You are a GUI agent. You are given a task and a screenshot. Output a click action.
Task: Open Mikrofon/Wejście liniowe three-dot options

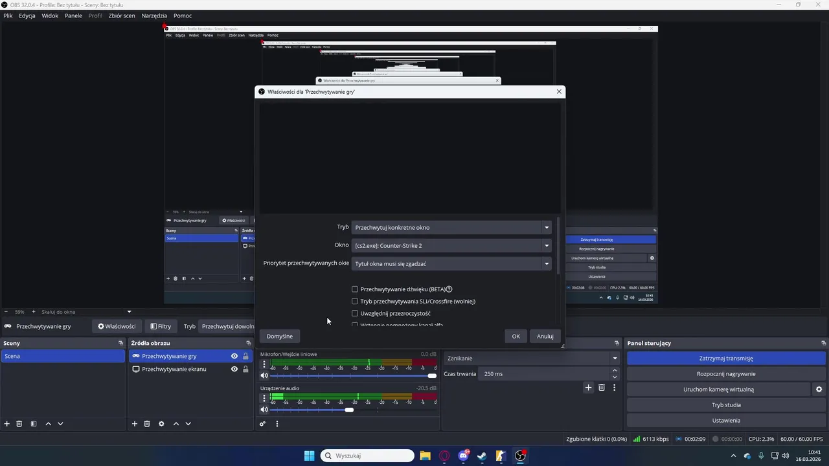264,364
